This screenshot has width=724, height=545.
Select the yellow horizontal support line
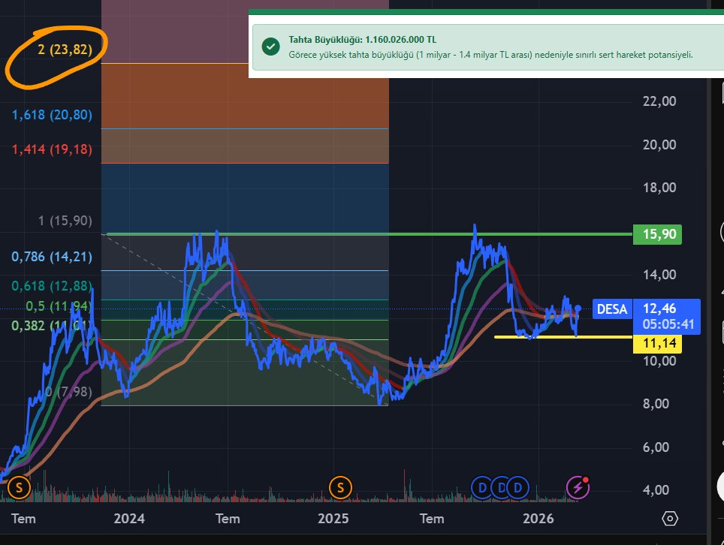click(x=563, y=337)
